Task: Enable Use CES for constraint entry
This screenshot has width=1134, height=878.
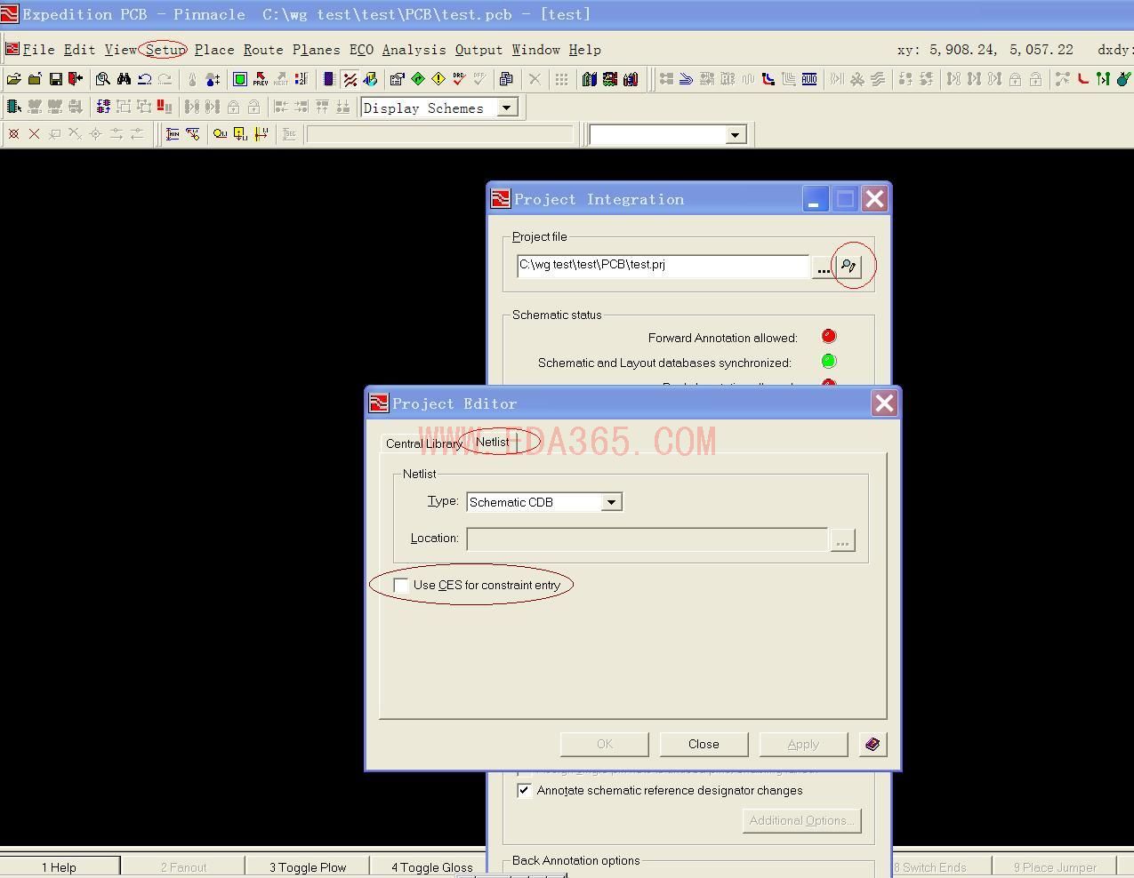Action: (x=401, y=585)
